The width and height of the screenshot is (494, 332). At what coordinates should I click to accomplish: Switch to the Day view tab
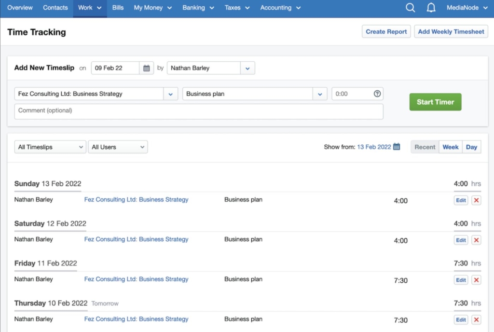point(471,147)
